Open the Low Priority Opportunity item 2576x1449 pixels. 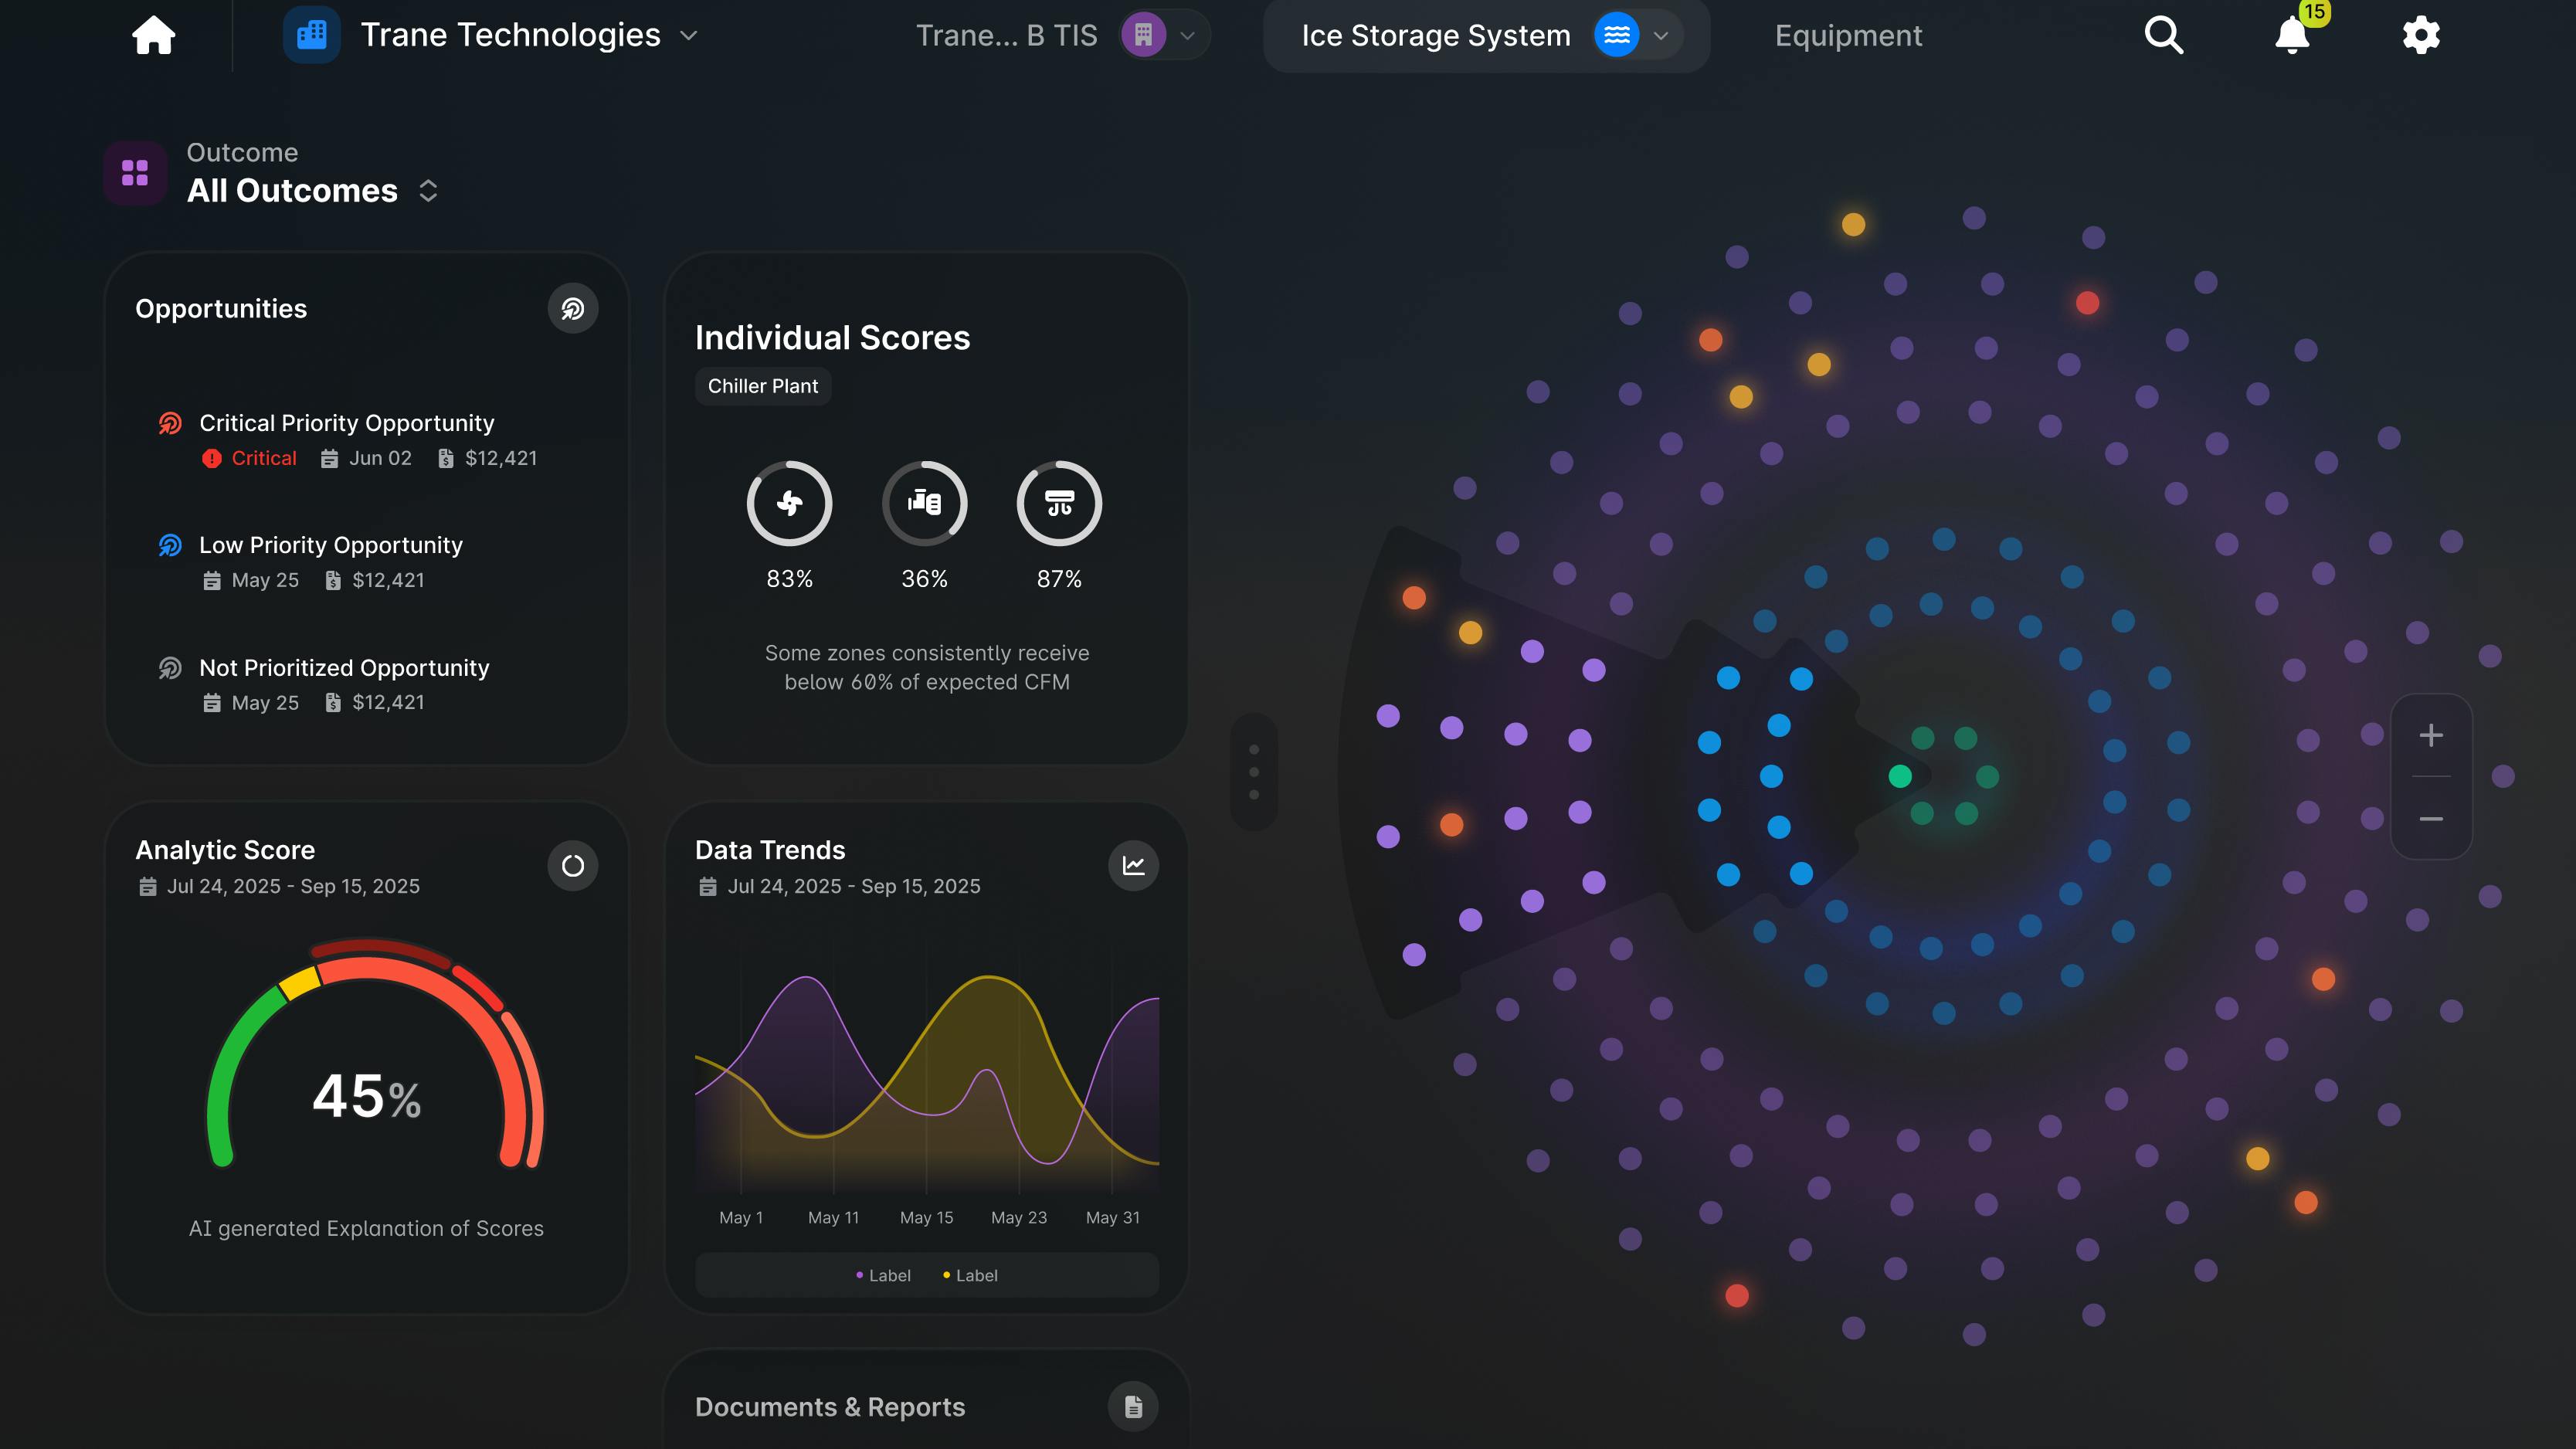(x=330, y=545)
